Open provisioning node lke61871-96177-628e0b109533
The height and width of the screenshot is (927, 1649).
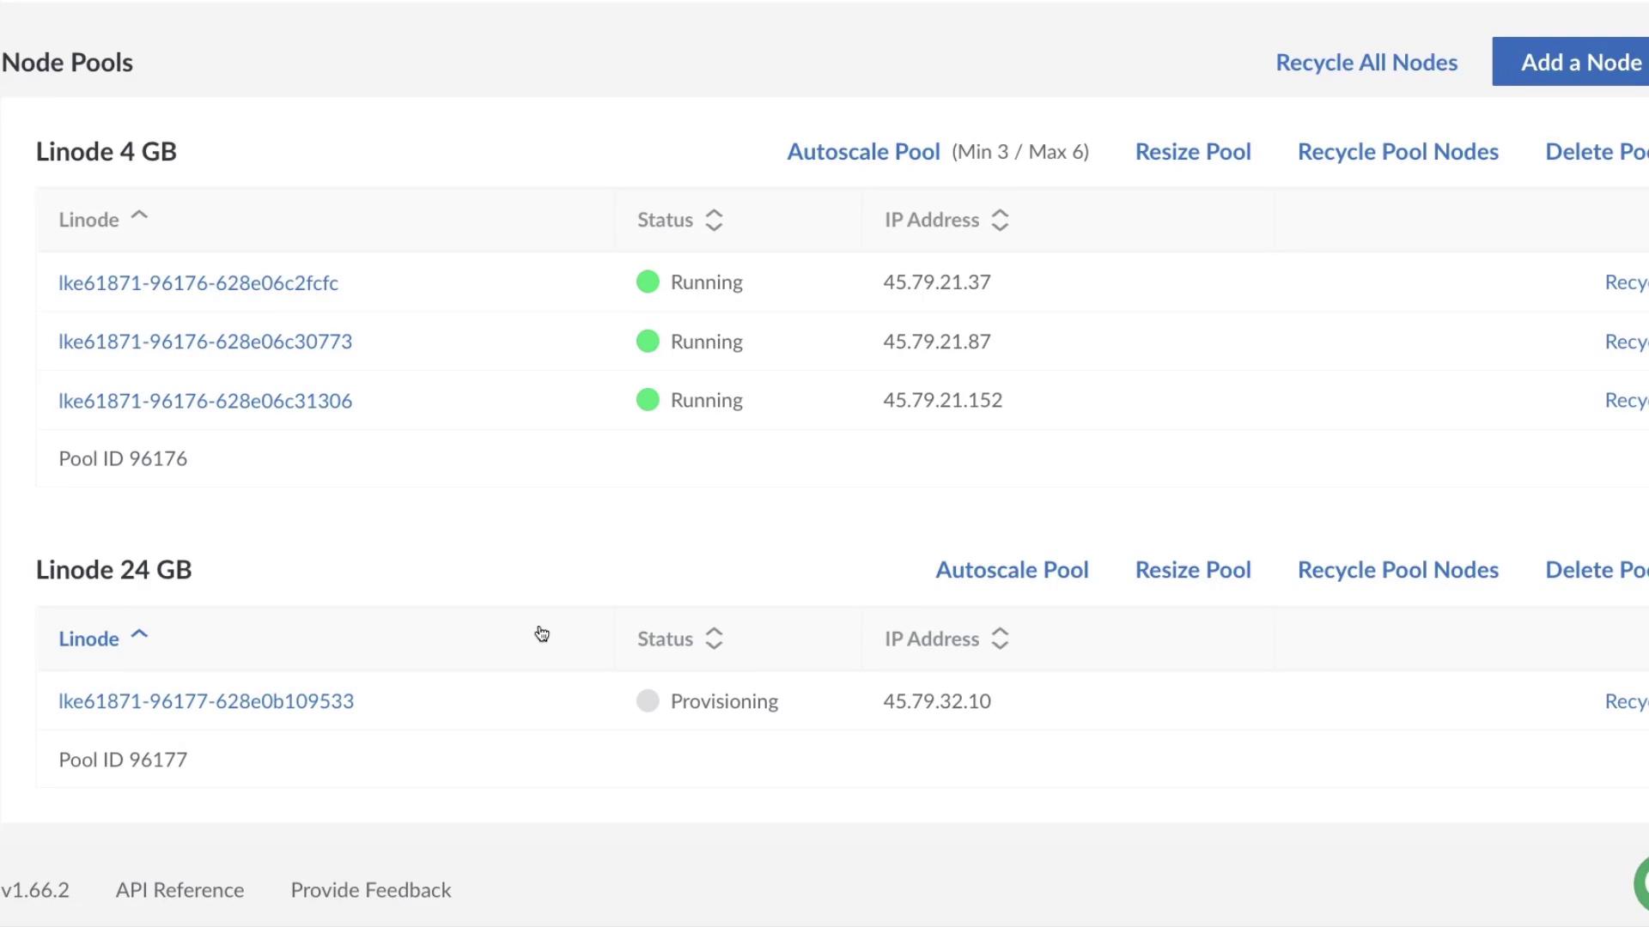point(206,701)
